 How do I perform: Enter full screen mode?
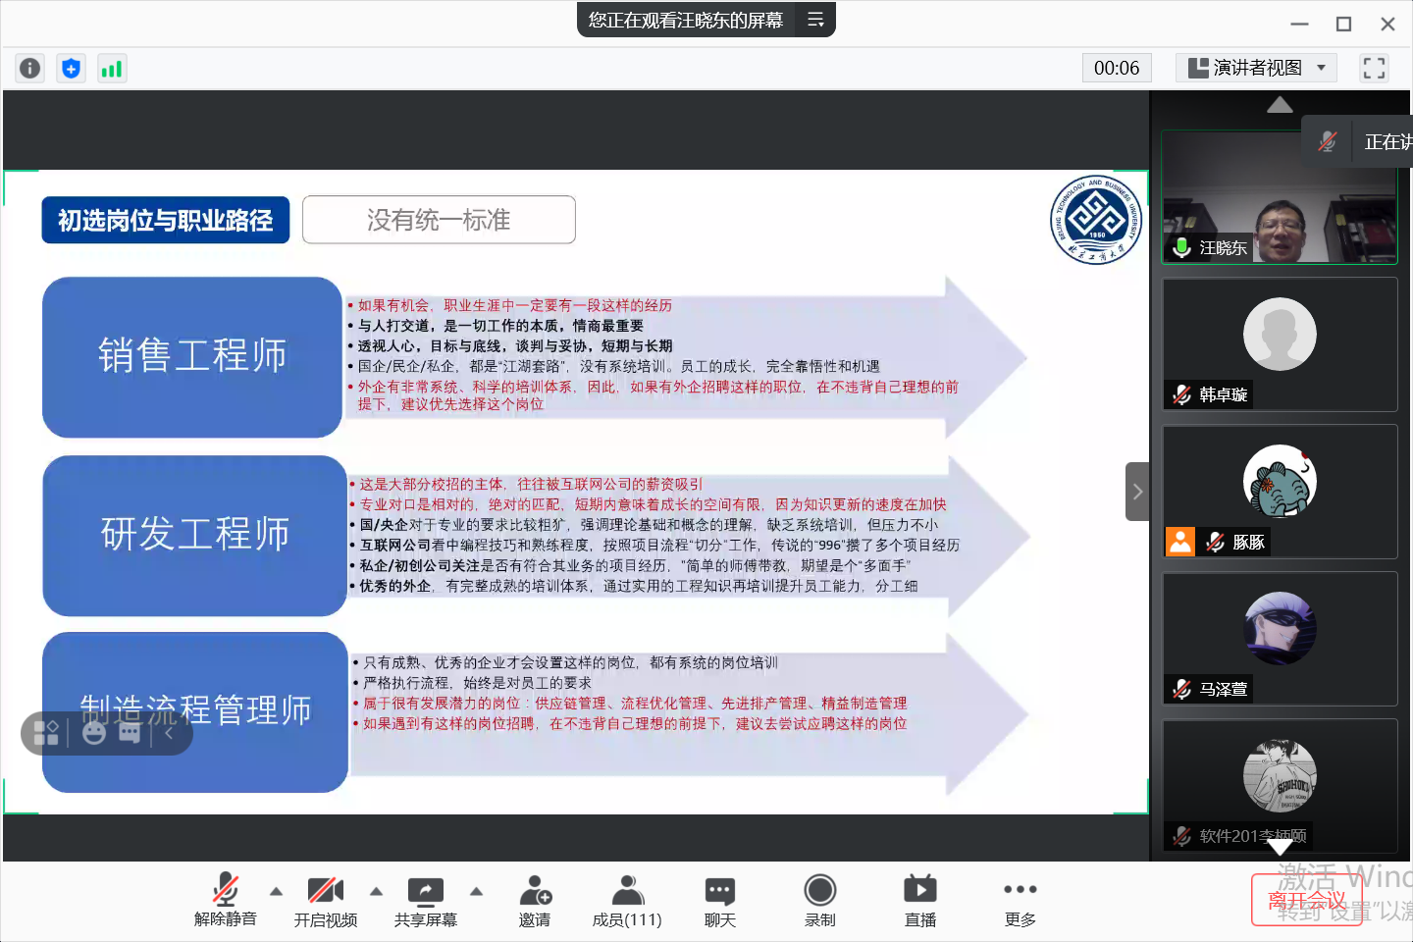1374,68
